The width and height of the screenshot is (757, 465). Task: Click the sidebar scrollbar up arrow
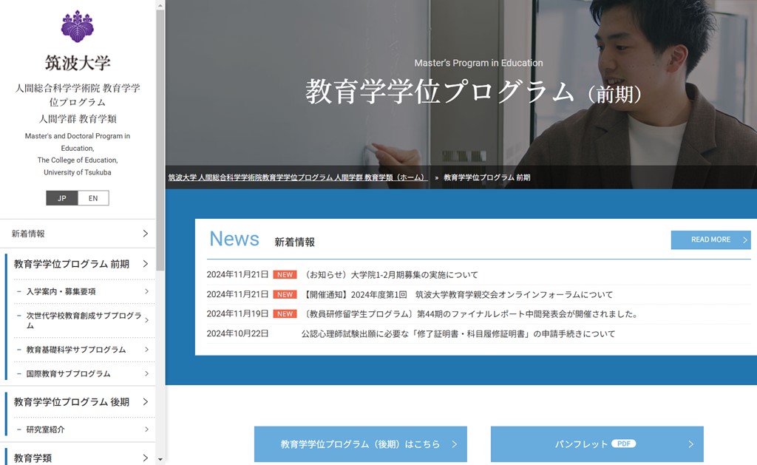tap(160, 5)
